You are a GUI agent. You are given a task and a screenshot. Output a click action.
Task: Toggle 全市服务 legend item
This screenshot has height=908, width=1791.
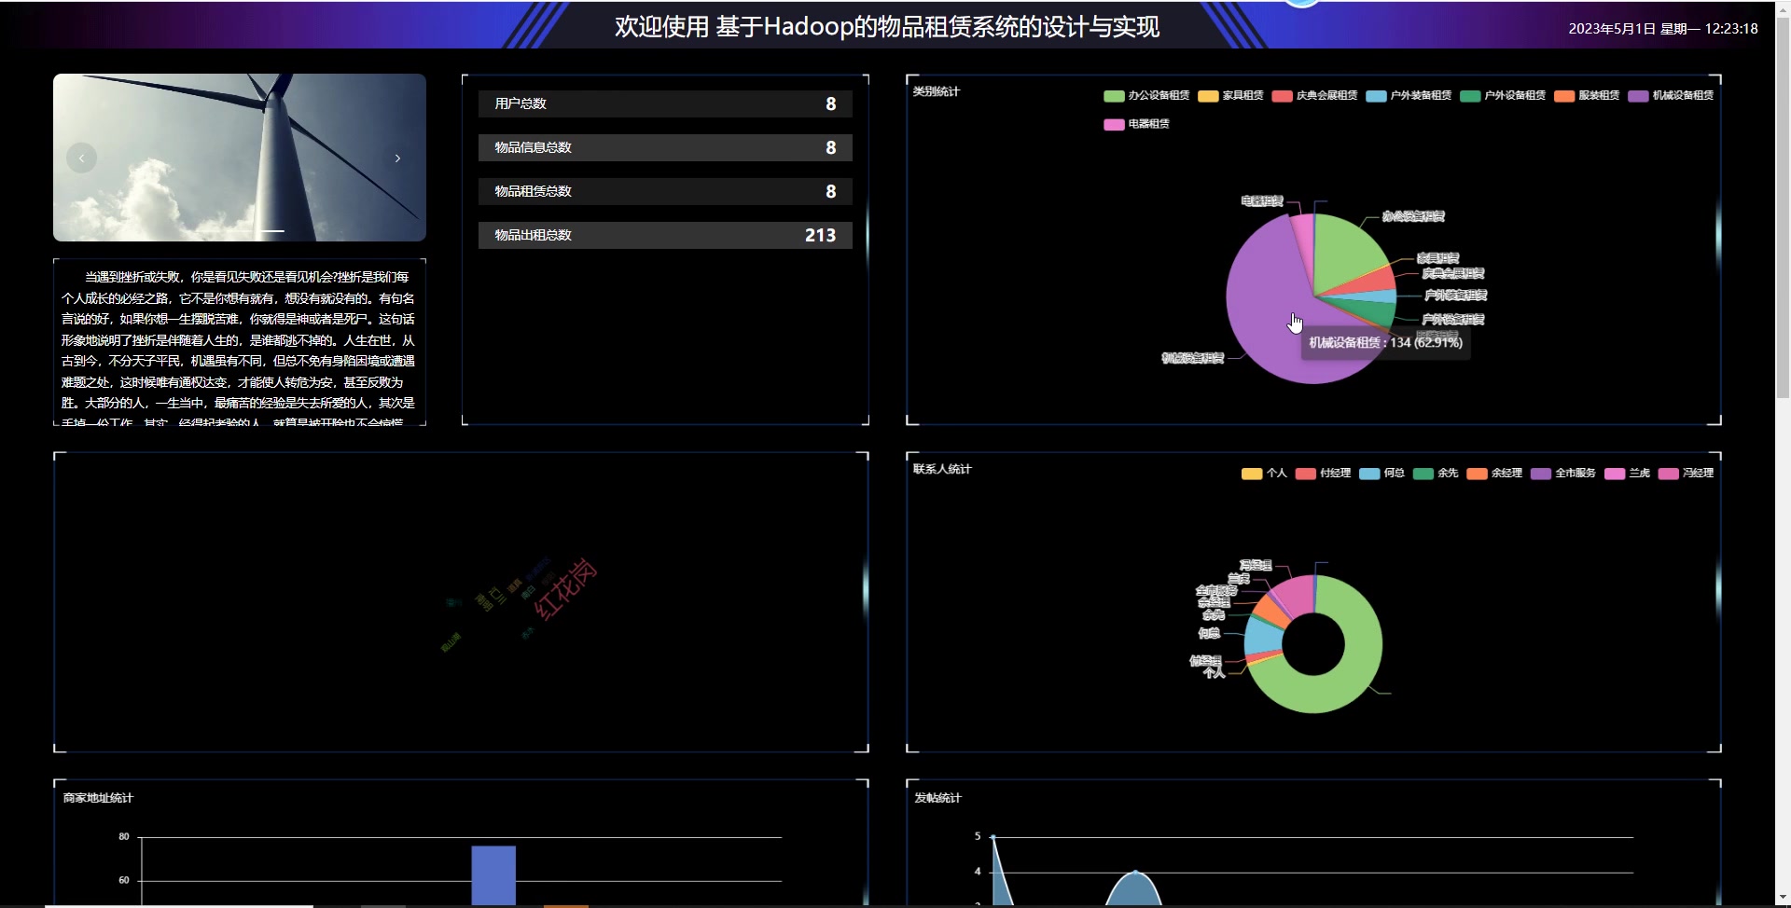click(1563, 474)
